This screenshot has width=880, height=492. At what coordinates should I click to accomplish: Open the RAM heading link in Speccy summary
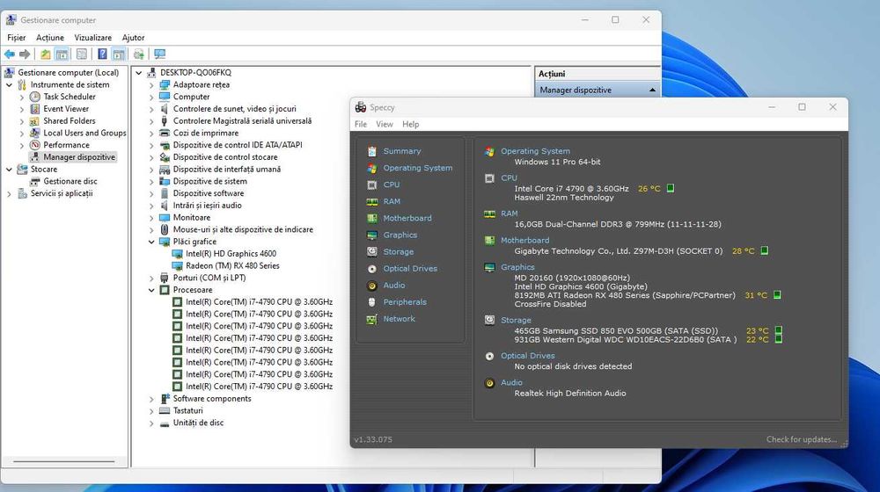pos(509,213)
